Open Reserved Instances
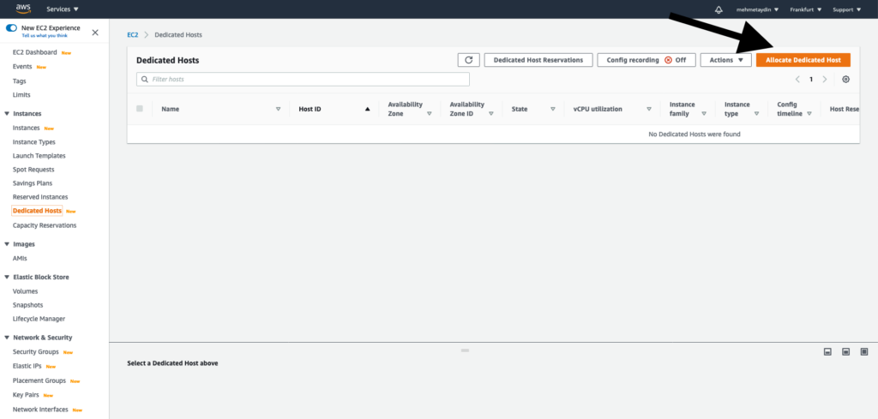 tap(40, 197)
